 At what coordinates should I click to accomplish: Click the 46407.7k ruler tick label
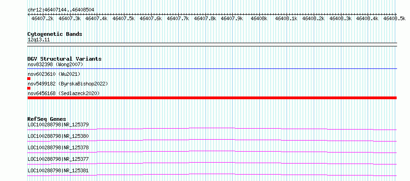tap(178, 18)
